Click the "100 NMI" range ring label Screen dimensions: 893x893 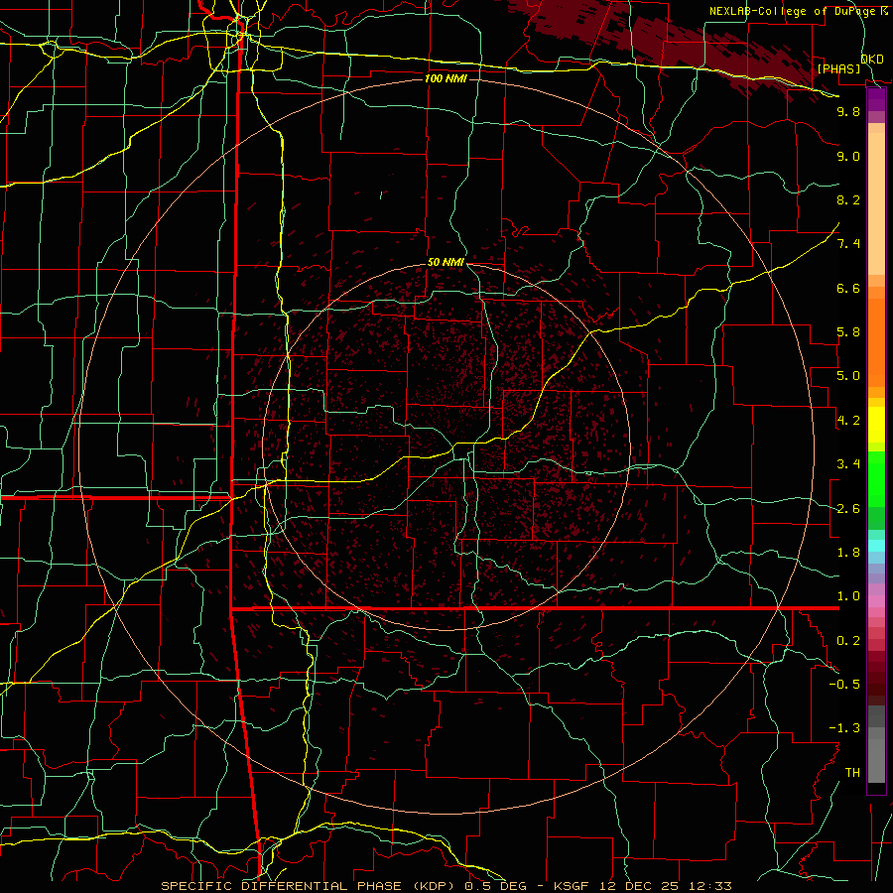pyautogui.click(x=446, y=78)
